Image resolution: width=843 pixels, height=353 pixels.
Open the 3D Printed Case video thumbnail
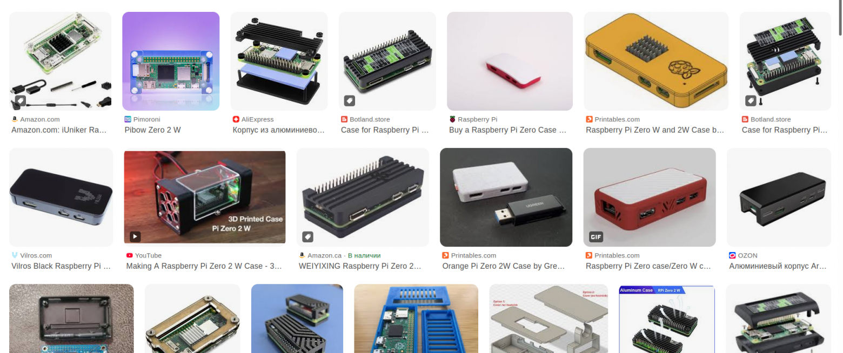click(x=205, y=197)
